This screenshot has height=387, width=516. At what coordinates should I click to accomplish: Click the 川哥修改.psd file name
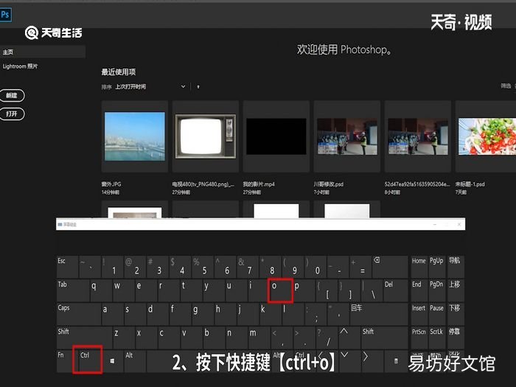coord(329,184)
